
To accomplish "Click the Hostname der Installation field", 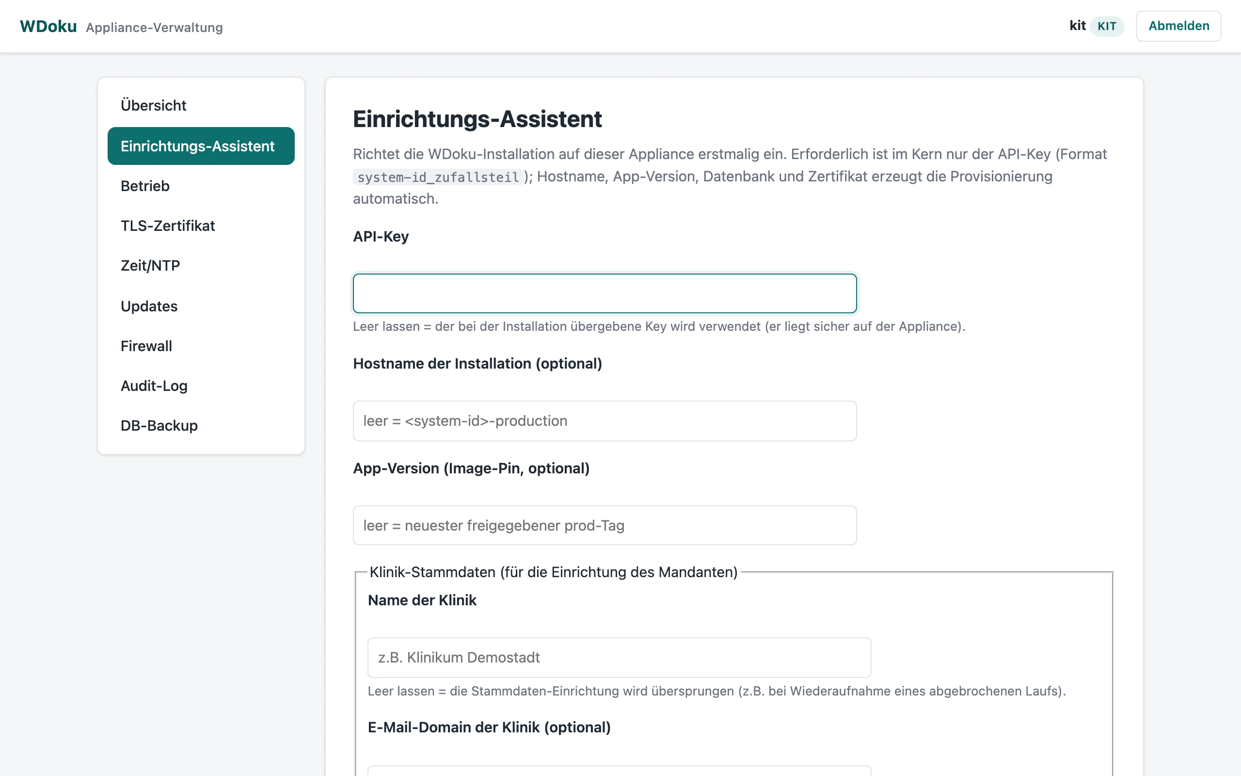I will [x=604, y=421].
